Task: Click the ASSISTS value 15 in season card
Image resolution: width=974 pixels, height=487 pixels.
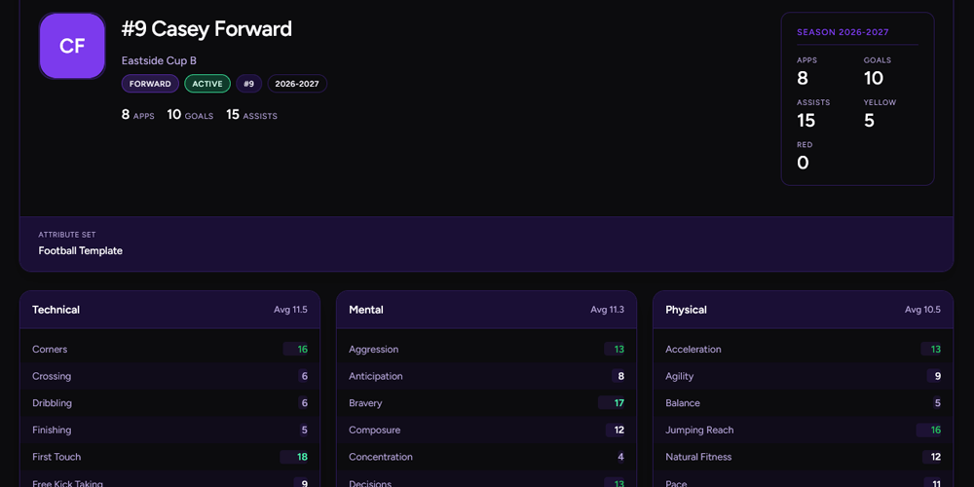Action: tap(806, 121)
